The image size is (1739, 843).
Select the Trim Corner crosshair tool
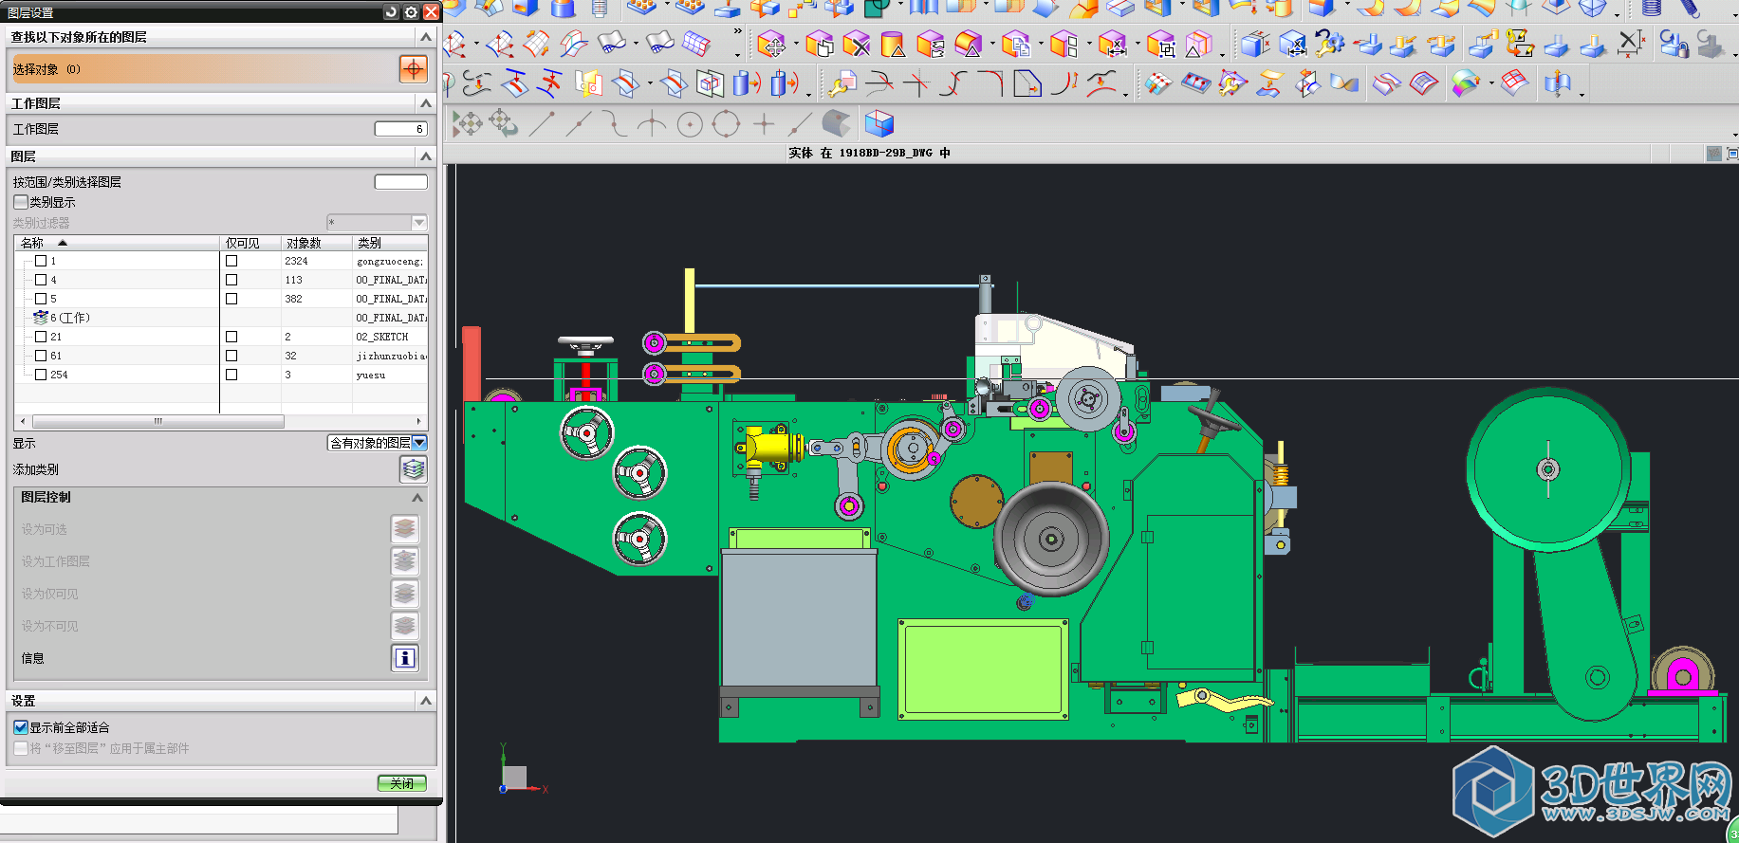click(x=916, y=84)
